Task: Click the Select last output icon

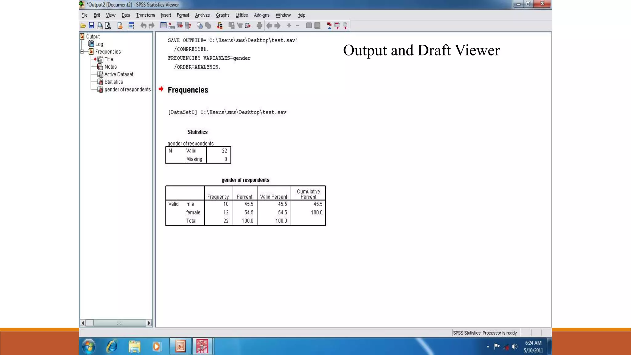Action: [220, 26]
